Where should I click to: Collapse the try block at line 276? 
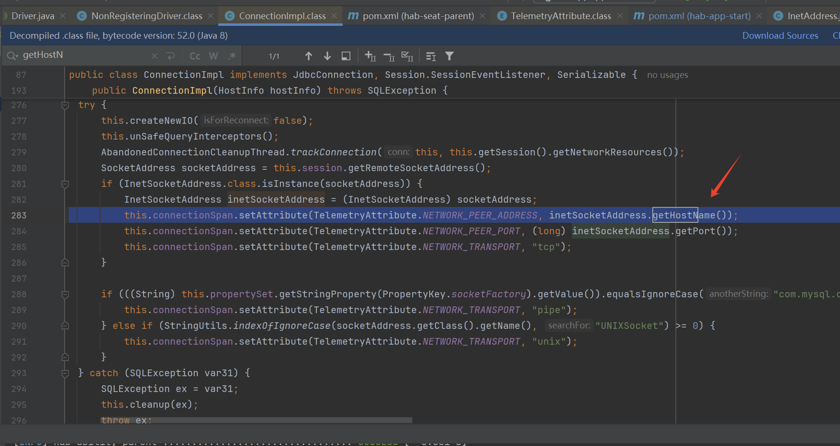(x=65, y=105)
